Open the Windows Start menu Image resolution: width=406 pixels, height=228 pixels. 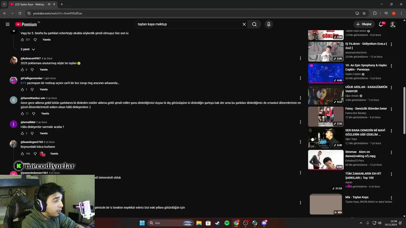pos(142,223)
